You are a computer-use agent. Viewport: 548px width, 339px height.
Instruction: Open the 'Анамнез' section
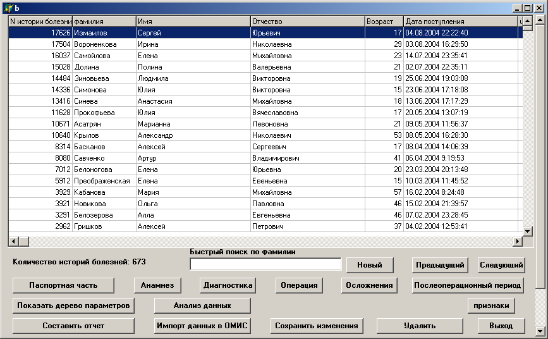coord(157,285)
